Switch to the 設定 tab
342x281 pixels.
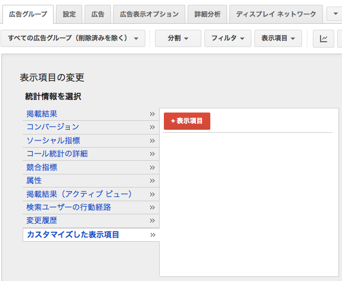(69, 14)
